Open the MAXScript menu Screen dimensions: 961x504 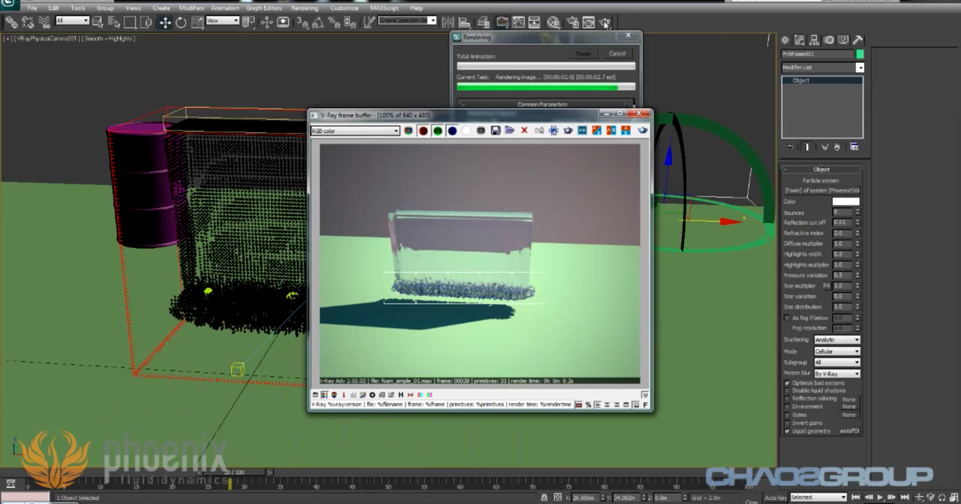pos(384,8)
